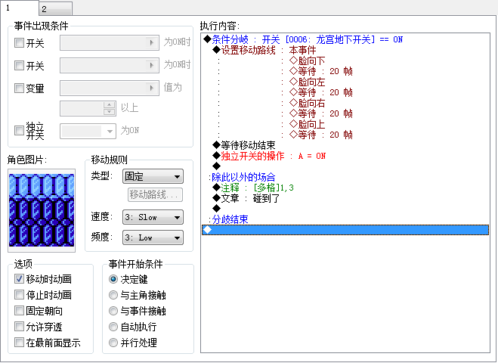The image size is (498, 363).
Task: Set trigger to 自动执行
Action: pyautogui.click(x=113, y=327)
